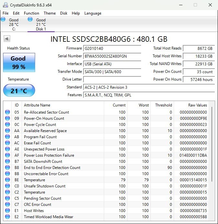Click the Serial Number field

(x=112, y=56)
